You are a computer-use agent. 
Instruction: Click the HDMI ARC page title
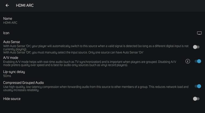tap(25, 5)
